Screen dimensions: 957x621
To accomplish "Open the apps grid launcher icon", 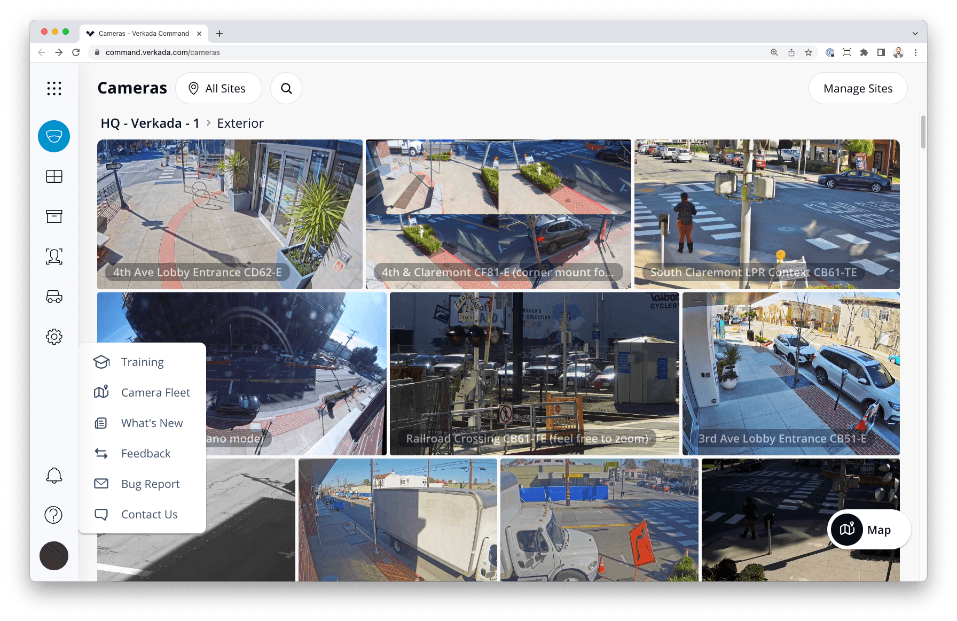I will (54, 88).
